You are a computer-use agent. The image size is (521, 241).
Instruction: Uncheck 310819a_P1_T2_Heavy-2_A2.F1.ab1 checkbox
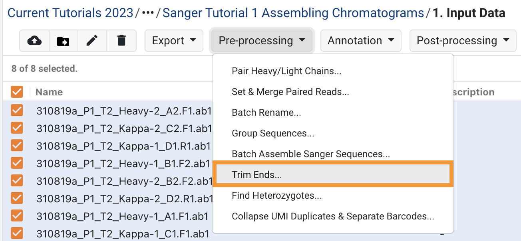coord(17,111)
